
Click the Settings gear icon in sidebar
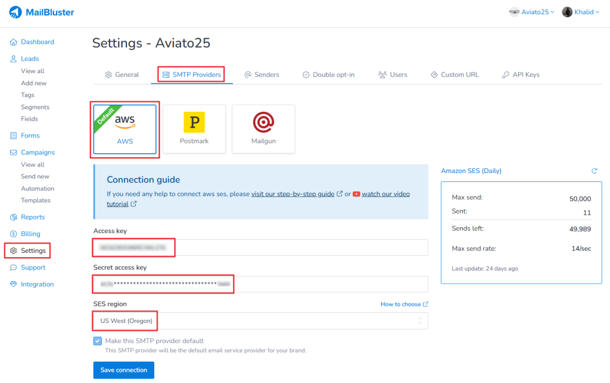pyautogui.click(x=14, y=250)
